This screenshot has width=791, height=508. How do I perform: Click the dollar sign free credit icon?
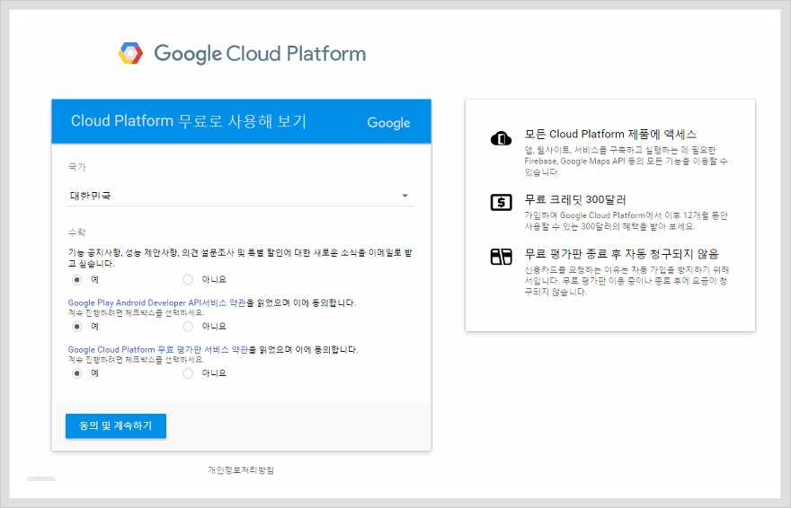[x=501, y=202]
